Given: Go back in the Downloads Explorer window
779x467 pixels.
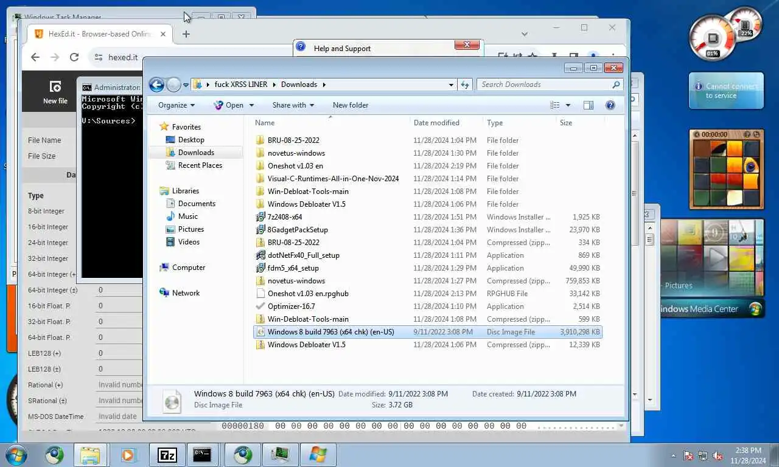Looking at the screenshot, I should tap(156, 85).
